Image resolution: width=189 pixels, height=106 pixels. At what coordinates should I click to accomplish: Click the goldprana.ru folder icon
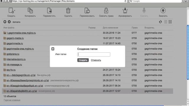click(5, 54)
